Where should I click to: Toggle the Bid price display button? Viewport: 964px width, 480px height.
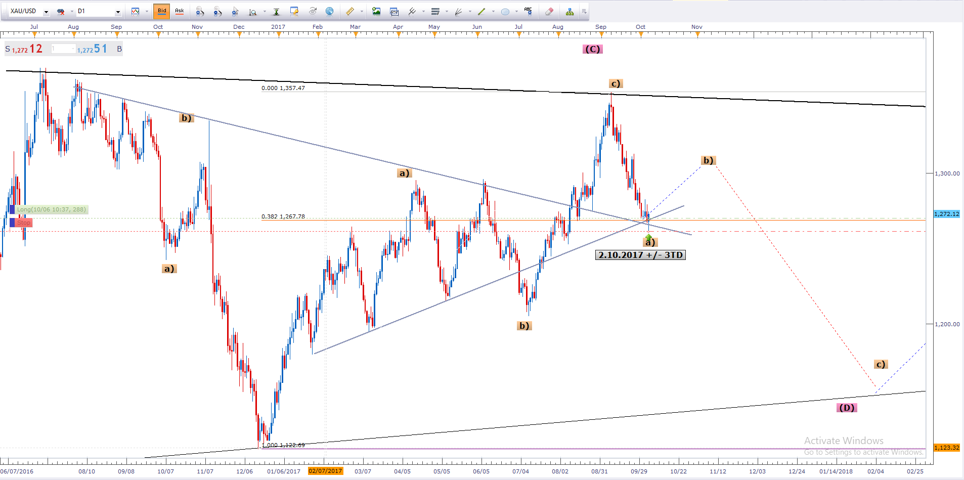click(162, 11)
